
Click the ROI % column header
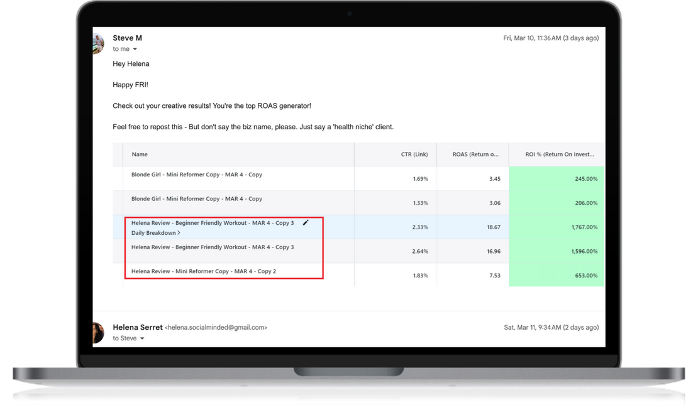tap(560, 154)
